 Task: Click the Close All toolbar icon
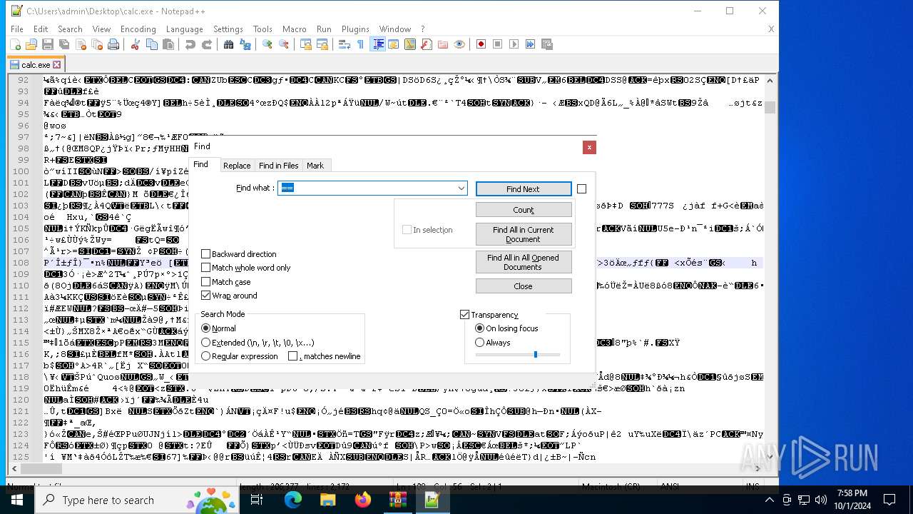[x=97, y=44]
